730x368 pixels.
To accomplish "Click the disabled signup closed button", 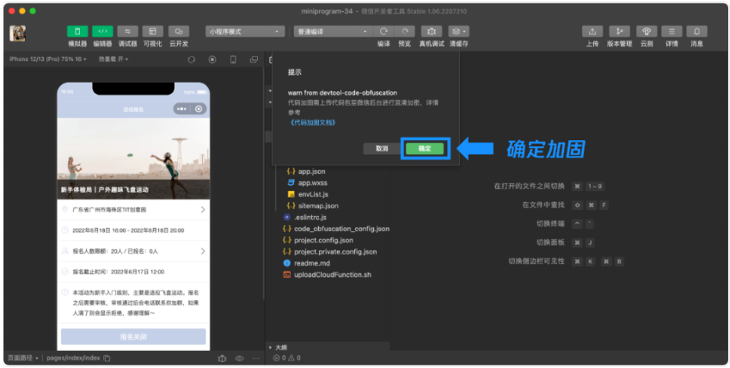I will point(133,337).
